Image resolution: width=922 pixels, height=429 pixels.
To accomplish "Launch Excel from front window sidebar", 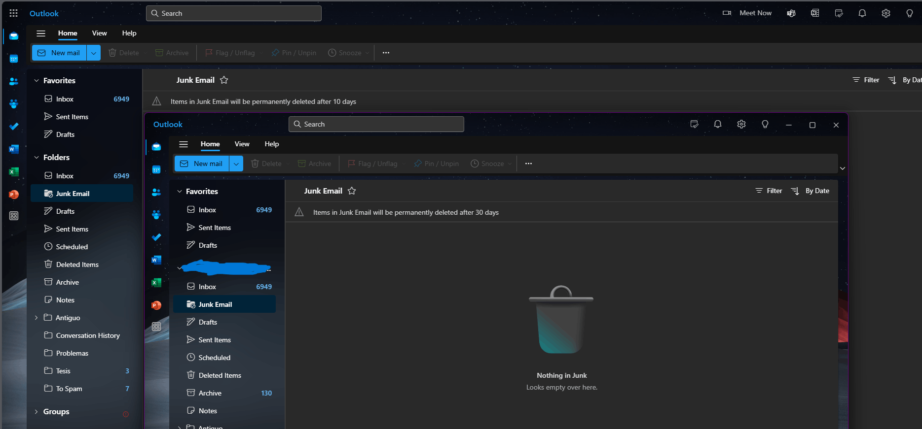I will 156,283.
